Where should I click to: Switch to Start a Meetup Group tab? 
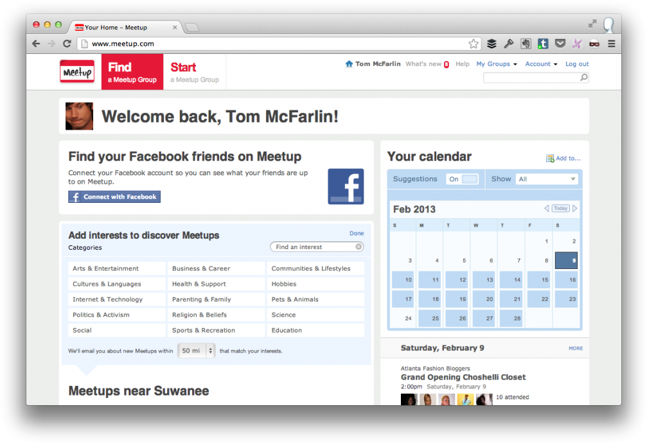194,72
